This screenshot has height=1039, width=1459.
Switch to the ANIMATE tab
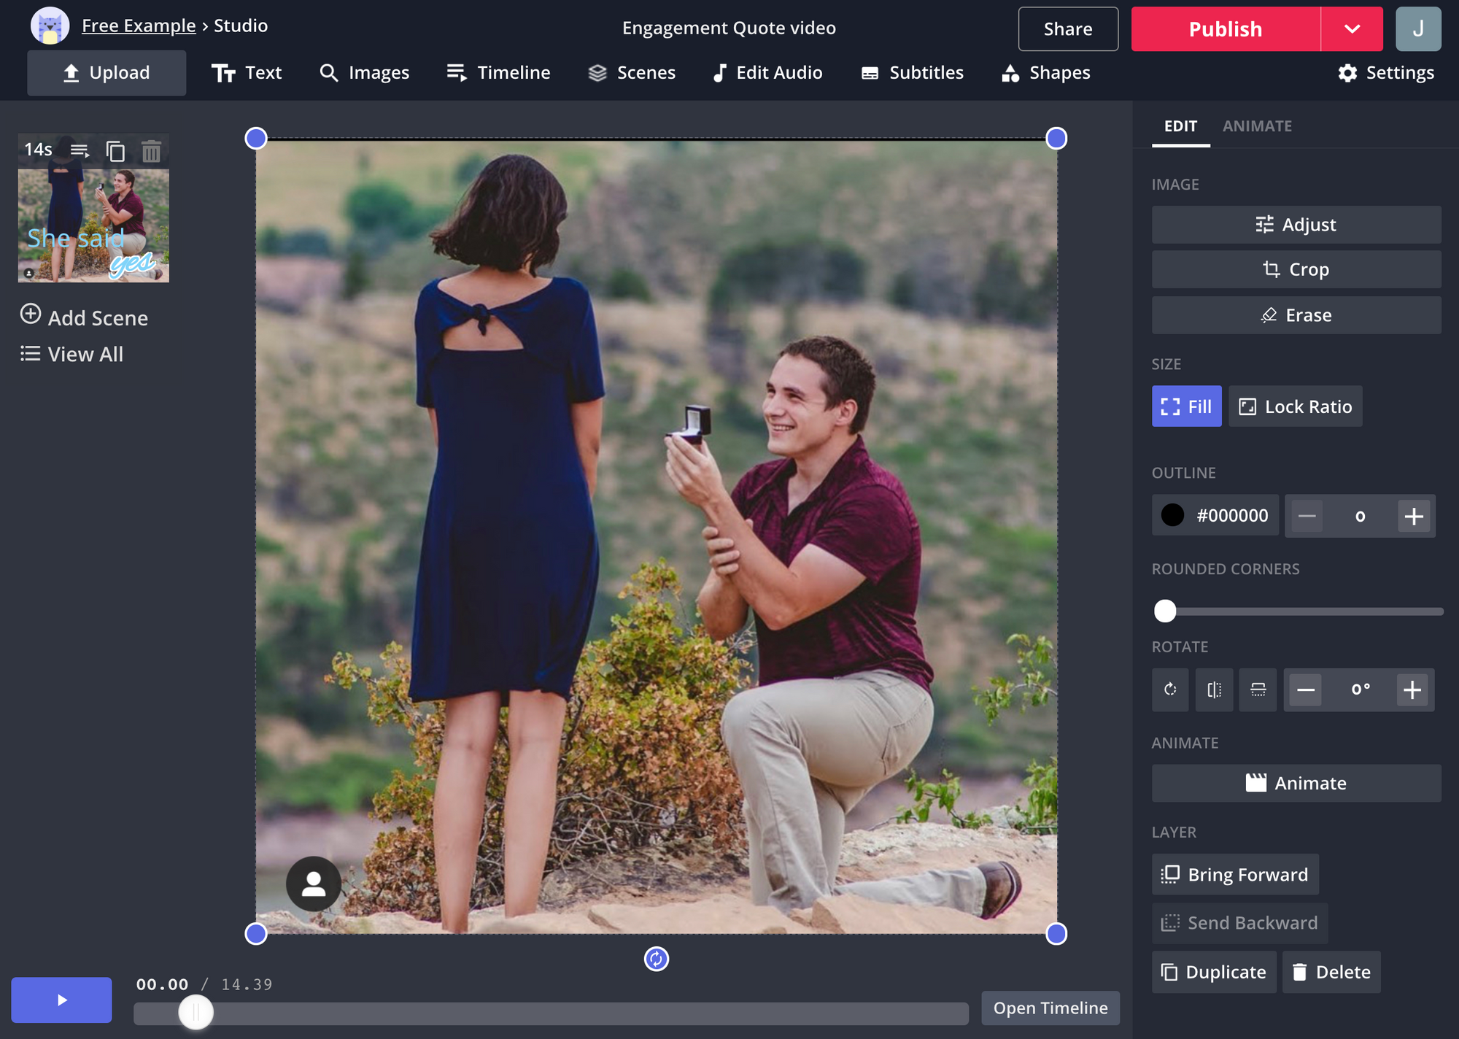1257,126
